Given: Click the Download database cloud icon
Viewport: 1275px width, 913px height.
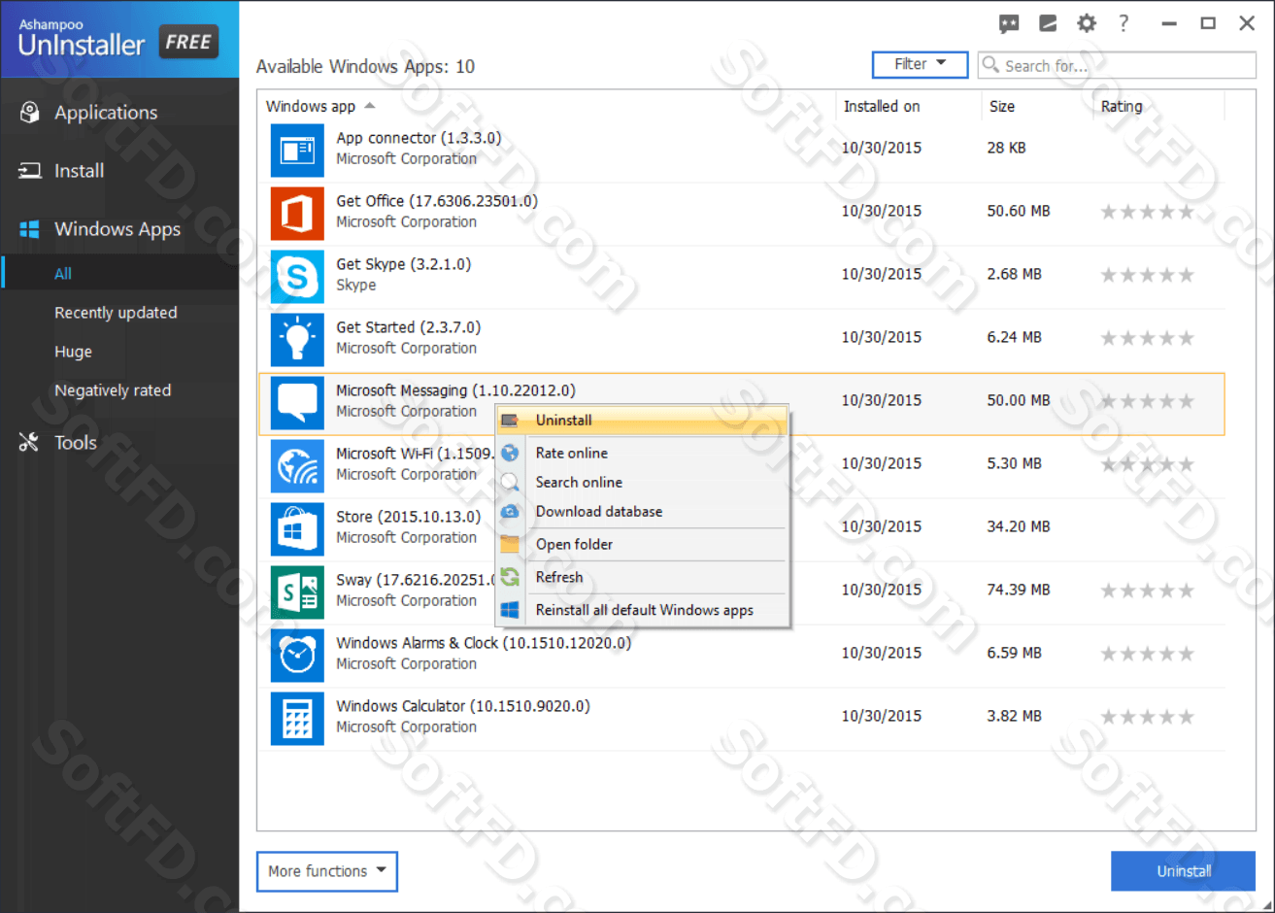Looking at the screenshot, I should [510, 511].
